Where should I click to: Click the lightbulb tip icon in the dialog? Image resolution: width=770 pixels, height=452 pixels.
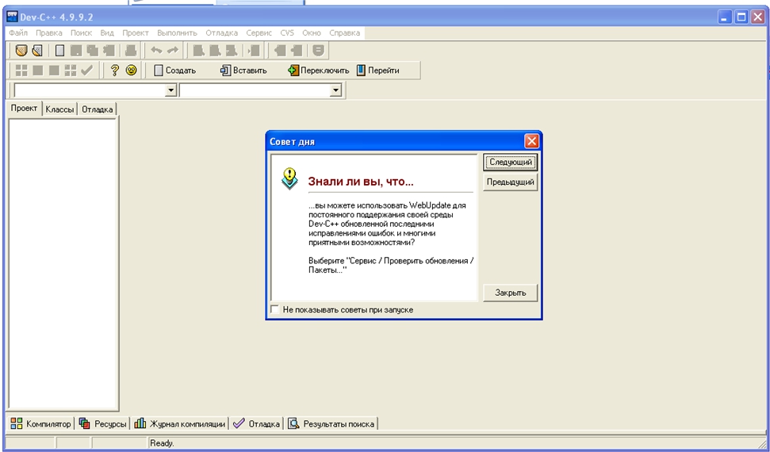coord(289,179)
